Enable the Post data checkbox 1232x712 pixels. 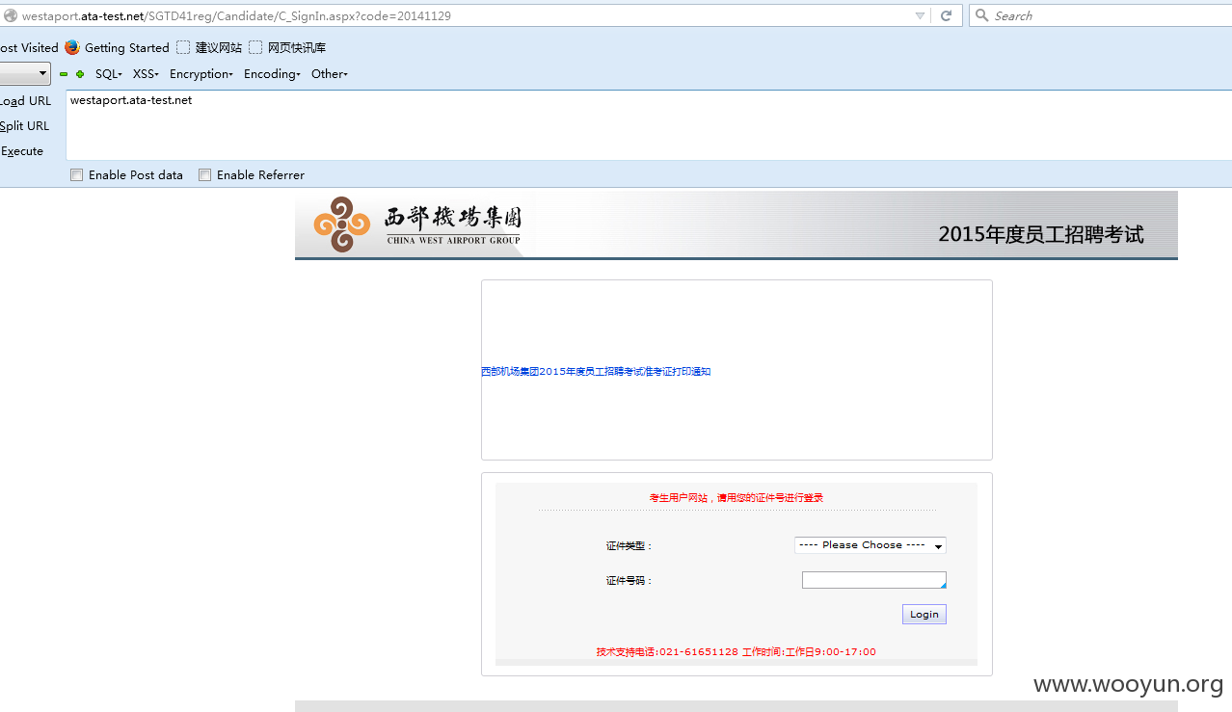(77, 175)
